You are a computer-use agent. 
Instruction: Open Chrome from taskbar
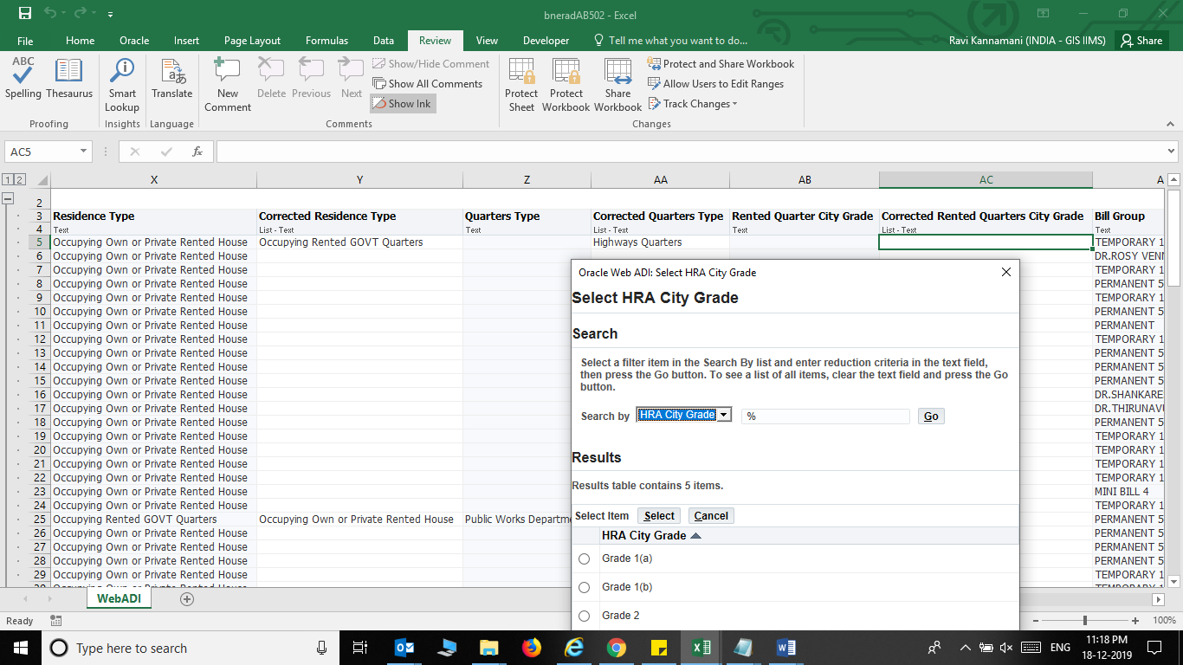616,648
